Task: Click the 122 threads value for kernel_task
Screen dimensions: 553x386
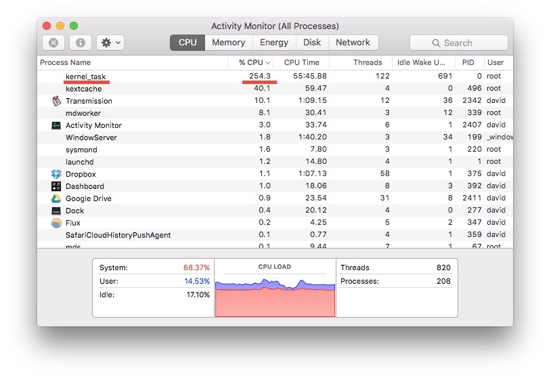Action: point(382,76)
